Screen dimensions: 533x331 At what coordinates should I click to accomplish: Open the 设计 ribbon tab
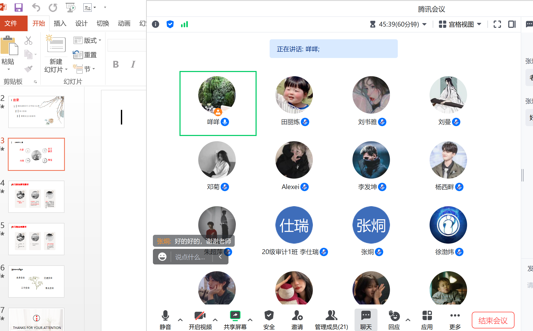81,23
